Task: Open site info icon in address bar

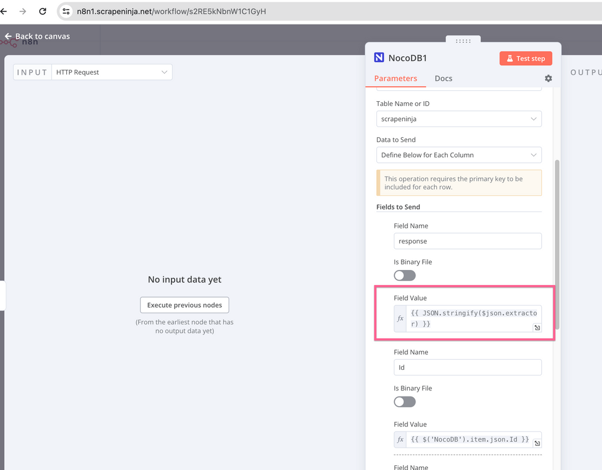Action: [x=67, y=11]
